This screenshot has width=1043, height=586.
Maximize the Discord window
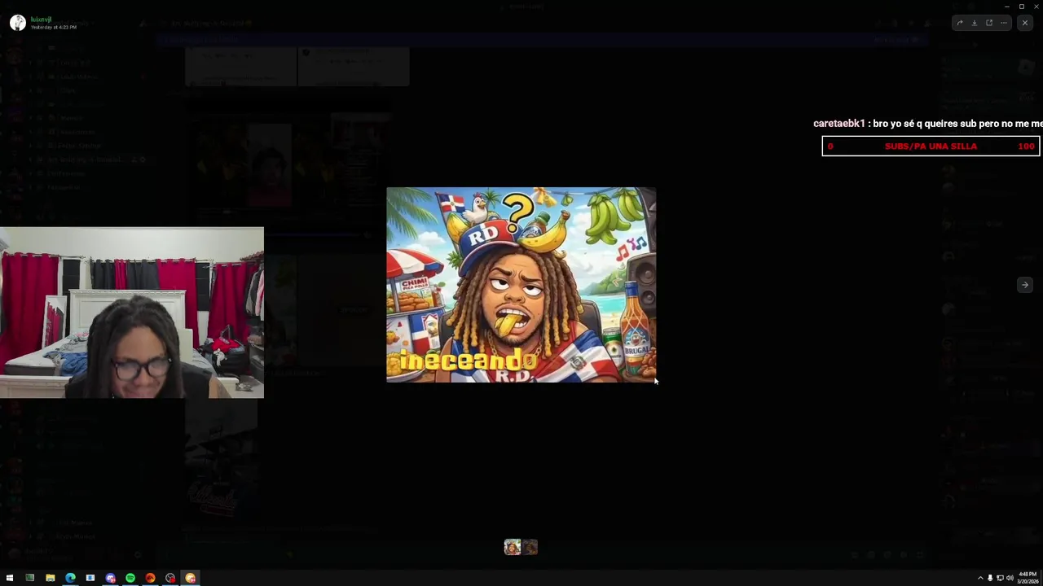(1021, 7)
